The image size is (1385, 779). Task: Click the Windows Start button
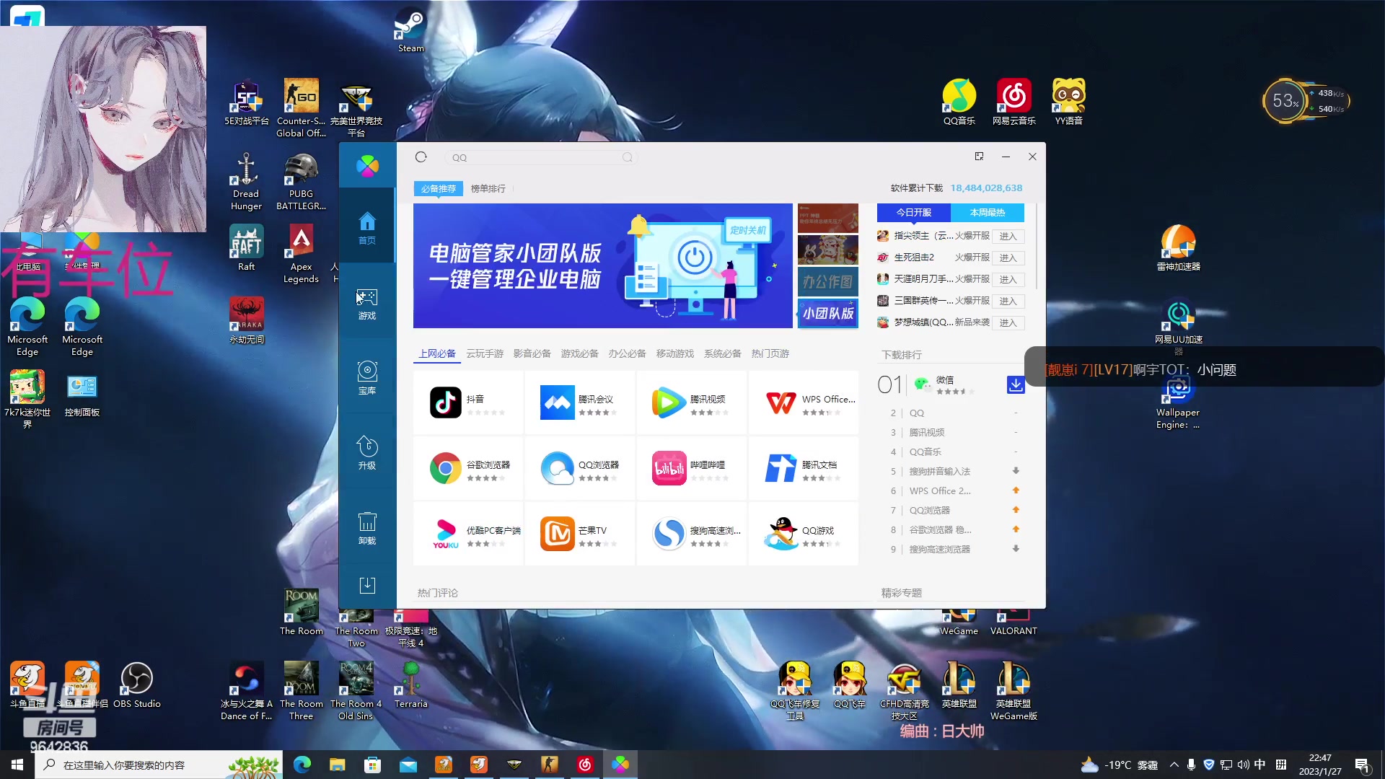click(17, 765)
